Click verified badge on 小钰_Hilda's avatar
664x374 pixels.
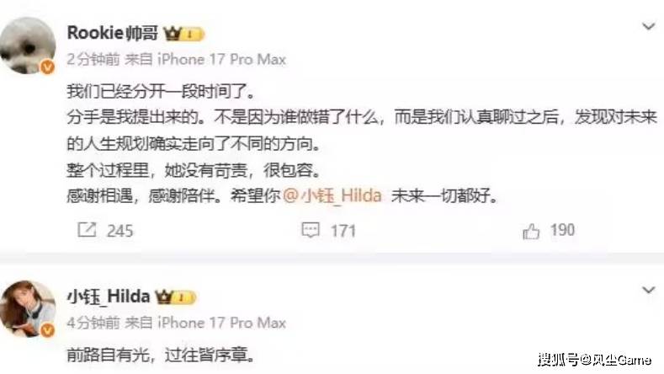pyautogui.click(x=47, y=330)
